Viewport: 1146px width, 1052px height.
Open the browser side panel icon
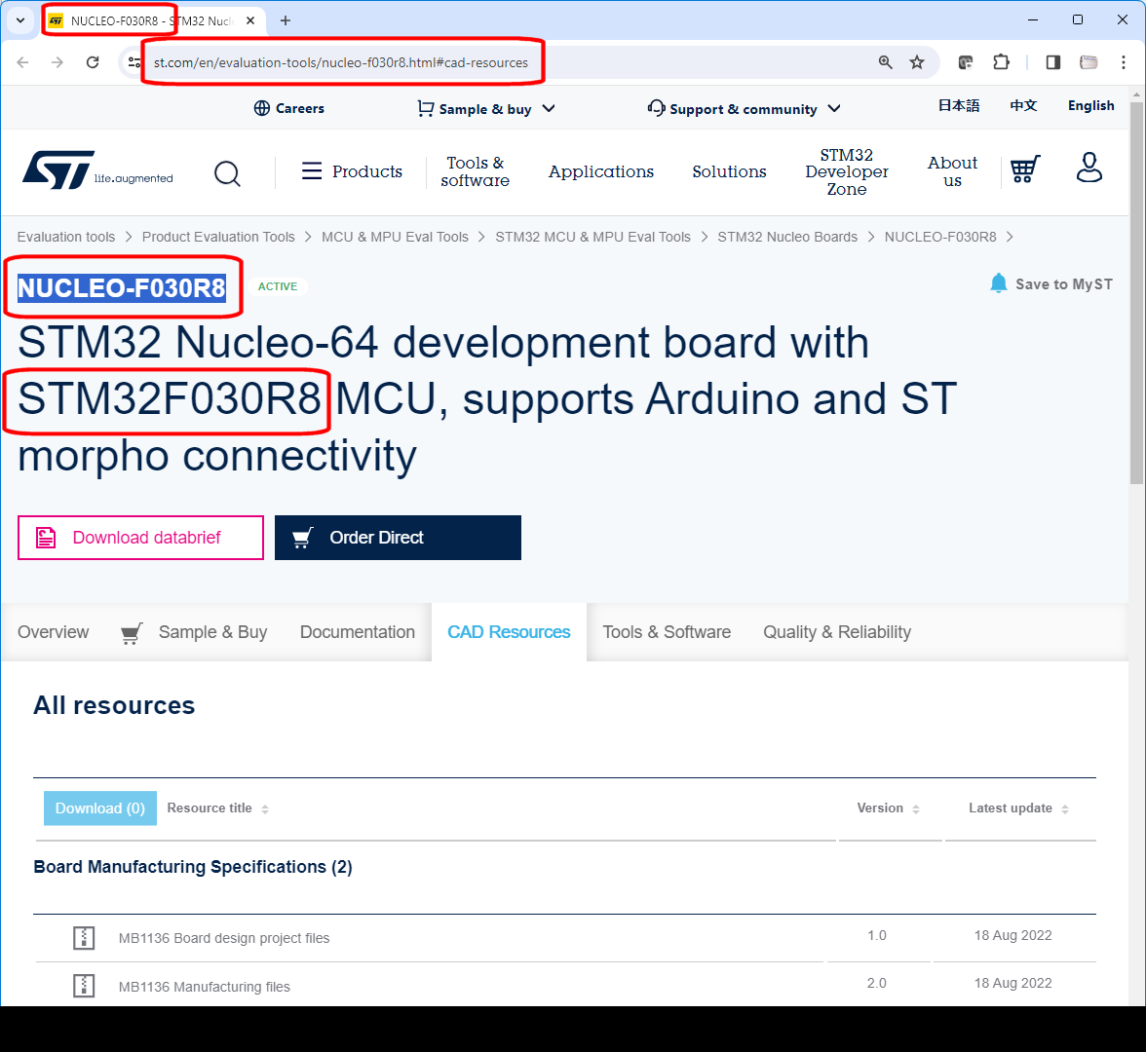point(1052,61)
